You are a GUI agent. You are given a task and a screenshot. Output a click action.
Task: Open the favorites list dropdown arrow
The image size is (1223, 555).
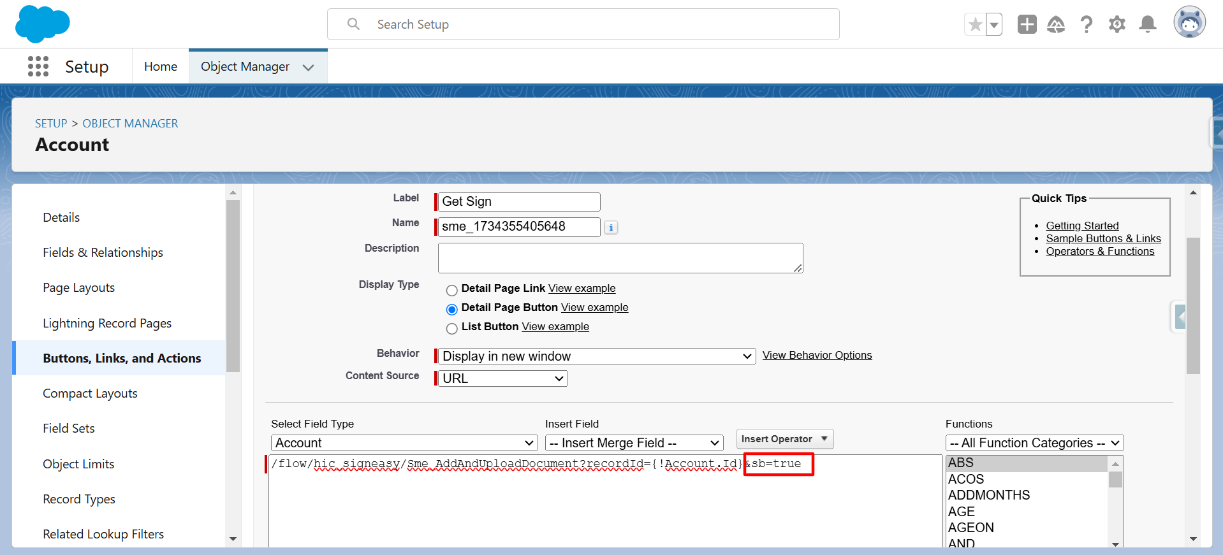(994, 25)
